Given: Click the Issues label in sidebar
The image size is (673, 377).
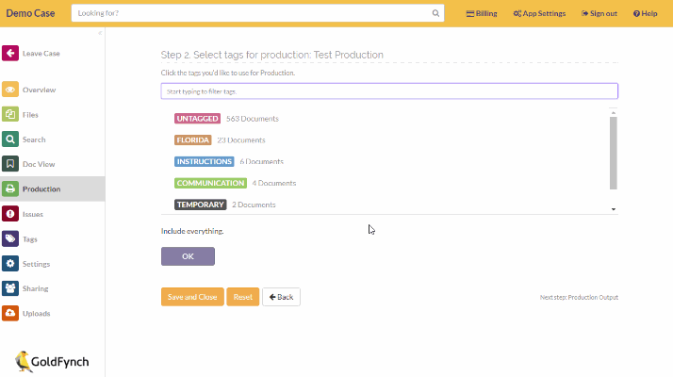Looking at the screenshot, I should point(33,214).
